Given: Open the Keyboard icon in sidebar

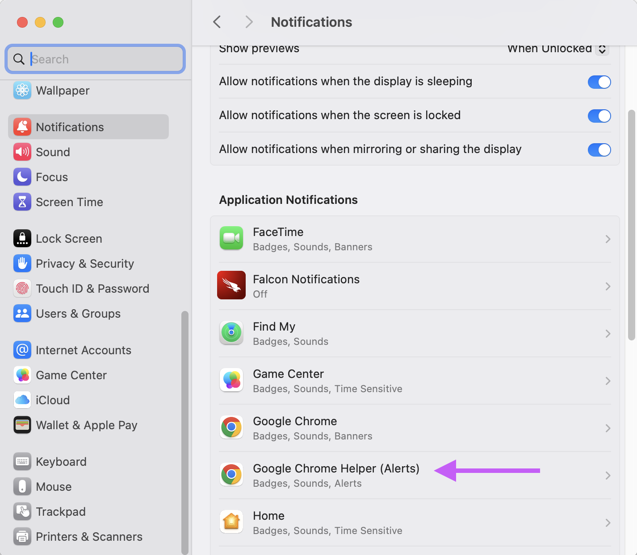Looking at the screenshot, I should pos(22,462).
